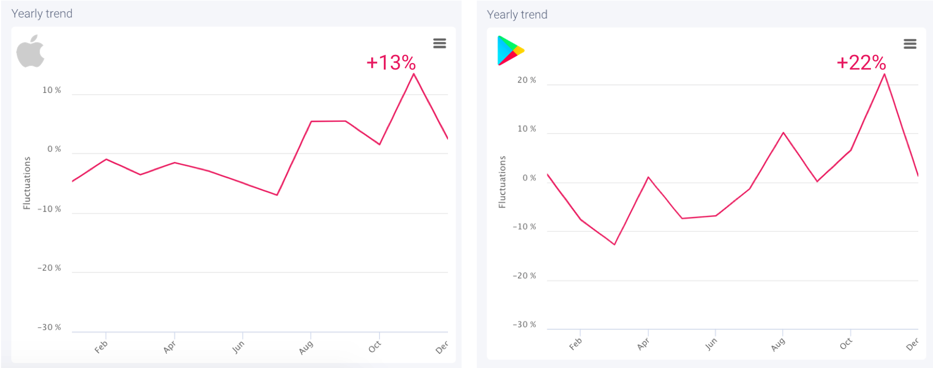Viewport: 933px width, 368px height.
Task: Click the Dec label on Apple chart
Action: pyautogui.click(x=441, y=347)
